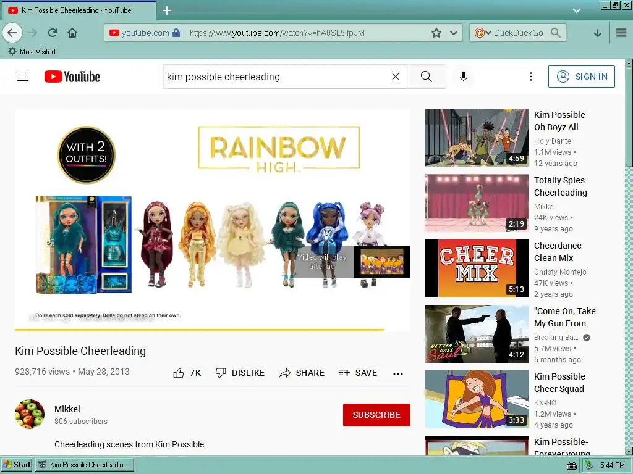Click the SIGN IN button
The width and height of the screenshot is (633, 474).
point(581,77)
